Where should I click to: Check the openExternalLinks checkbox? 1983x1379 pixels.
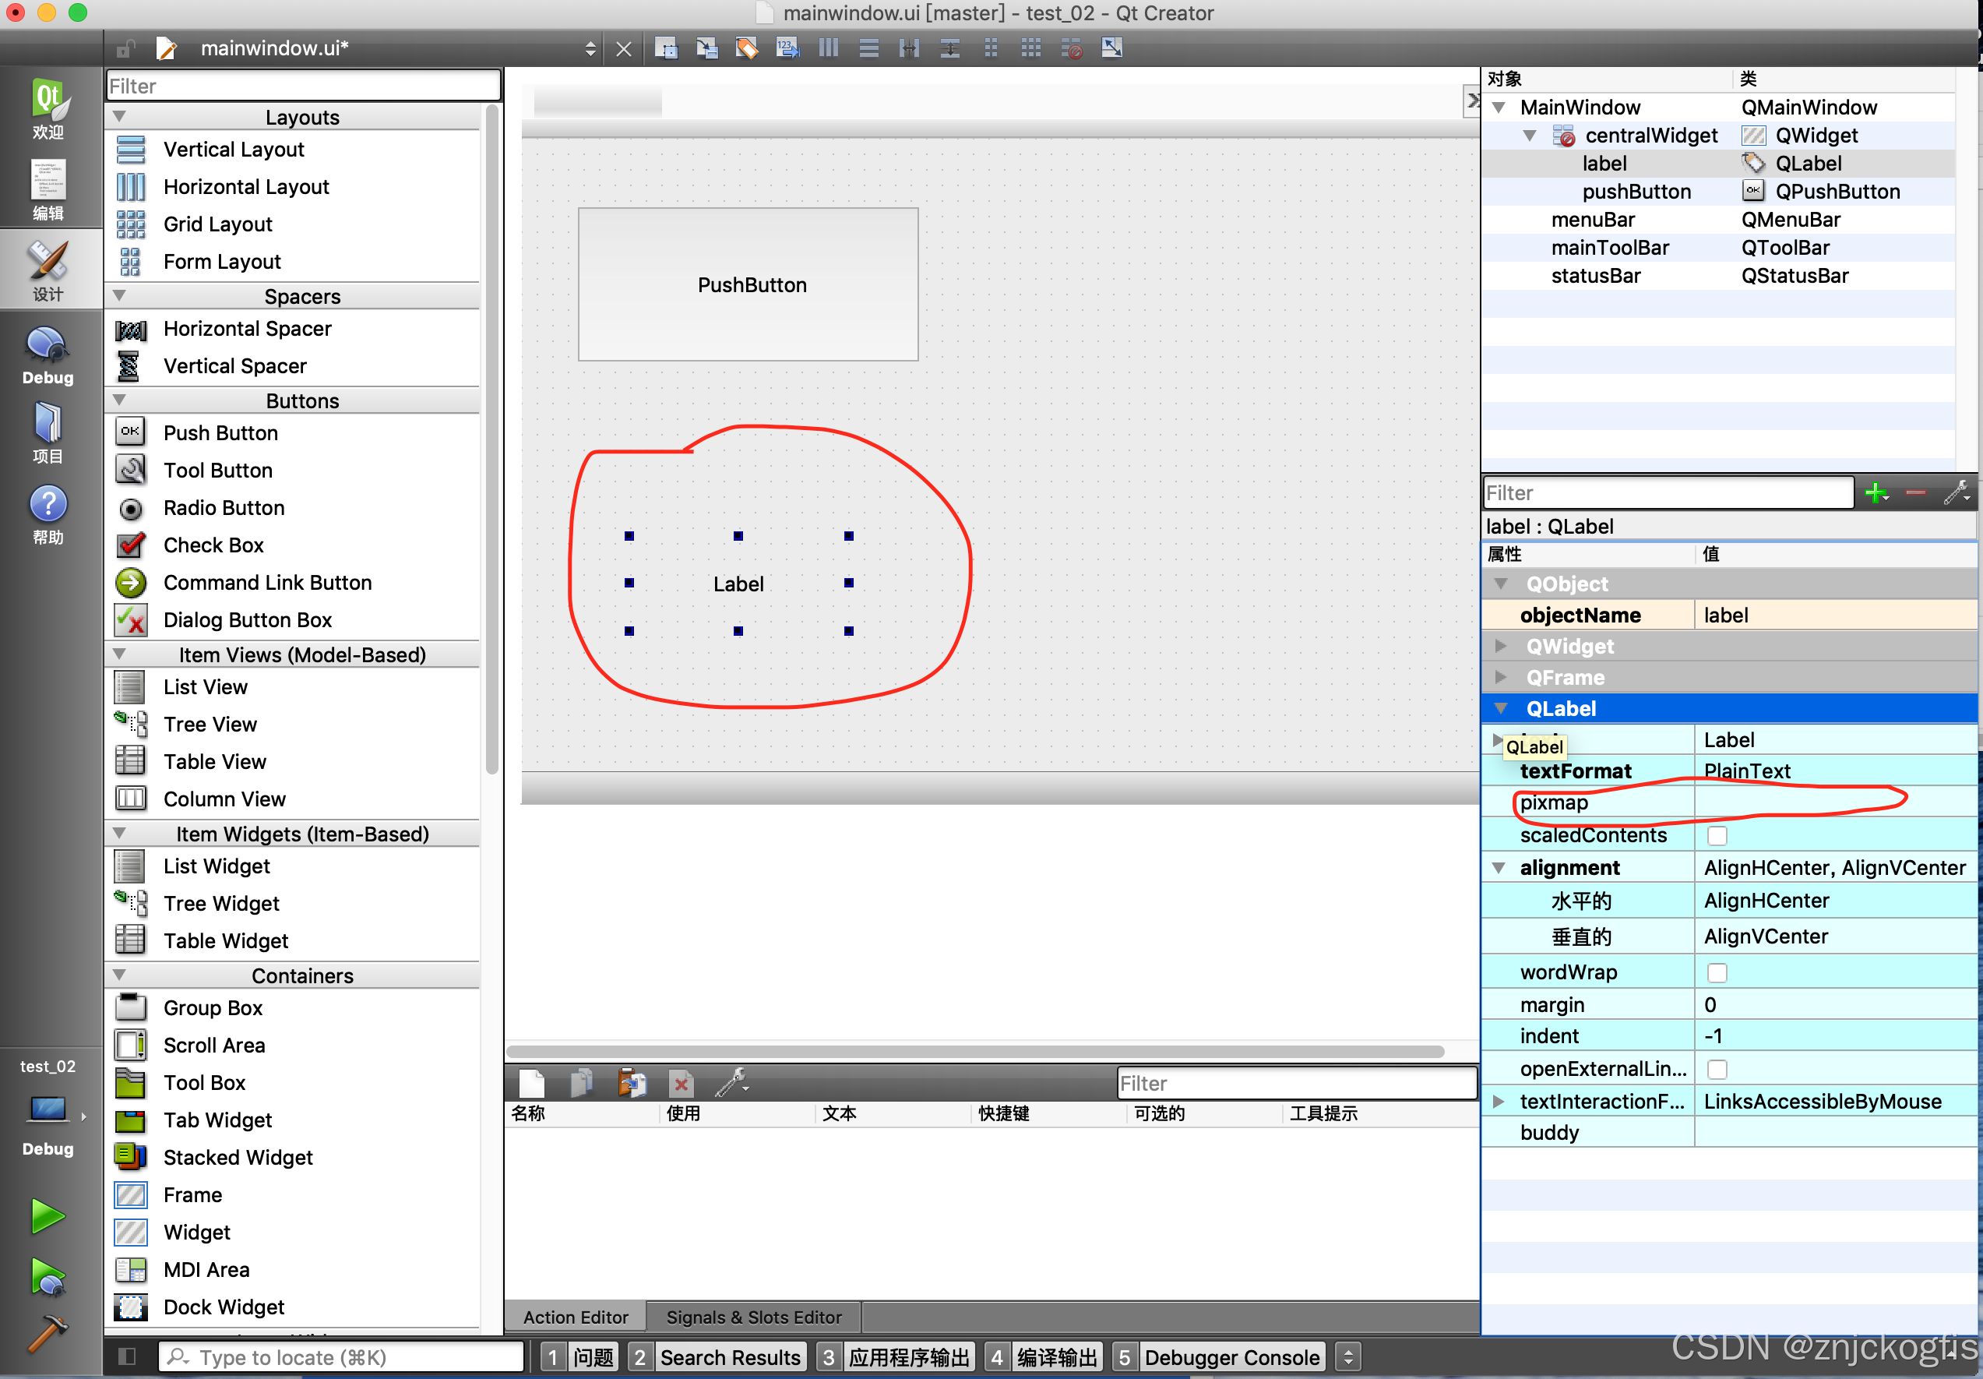point(1717,1070)
